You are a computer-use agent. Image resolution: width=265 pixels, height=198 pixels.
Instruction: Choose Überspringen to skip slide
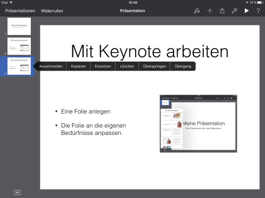click(x=154, y=66)
